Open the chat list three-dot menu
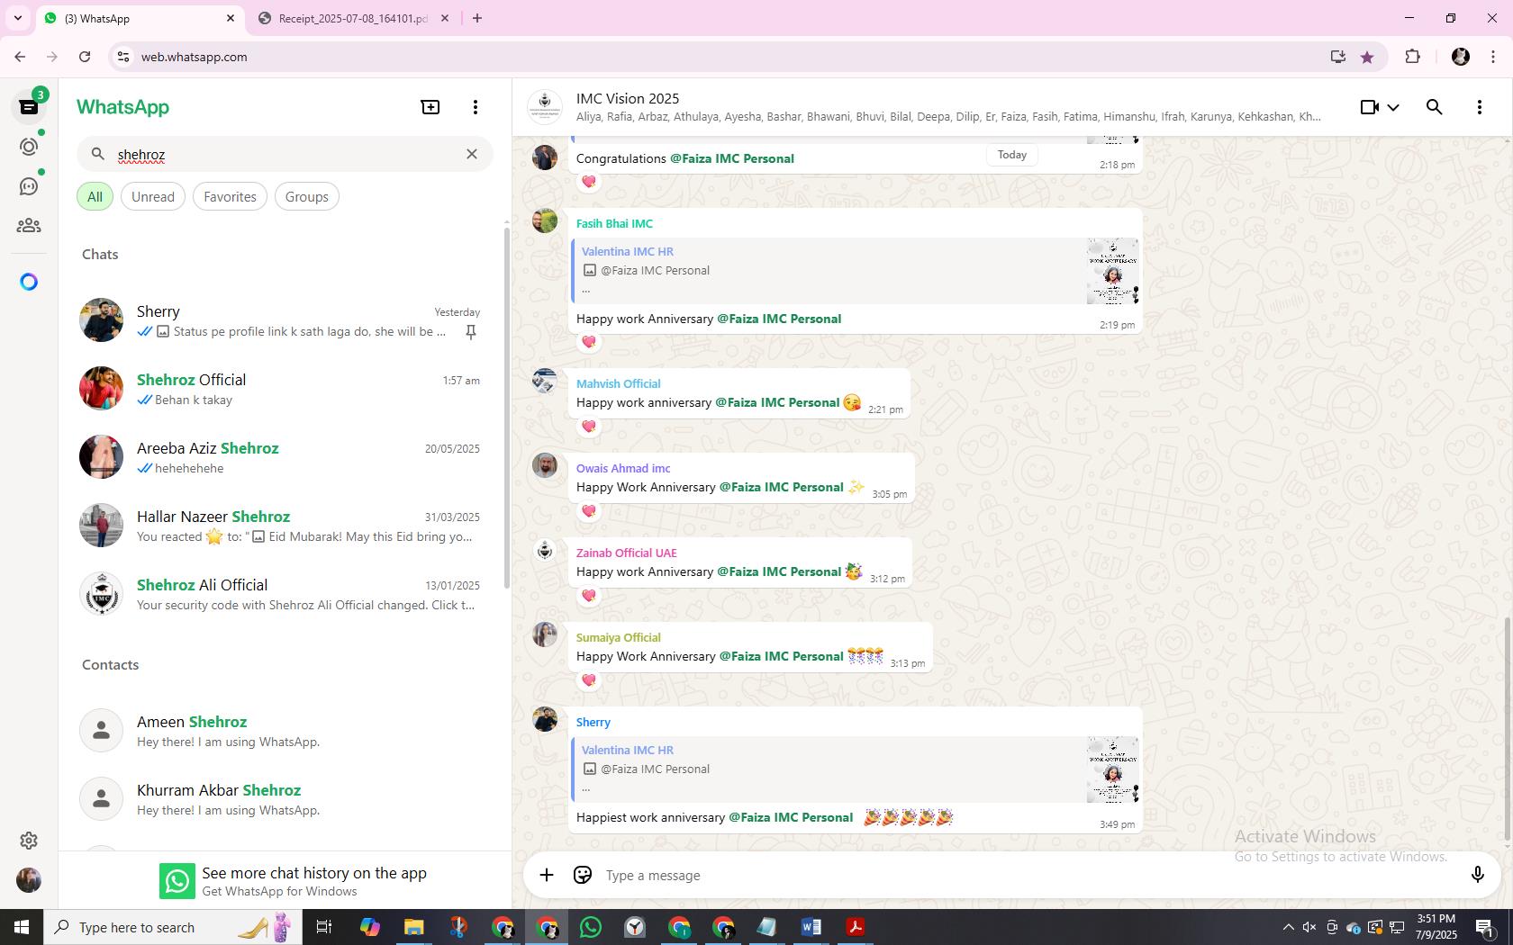1513x945 pixels. point(476,107)
